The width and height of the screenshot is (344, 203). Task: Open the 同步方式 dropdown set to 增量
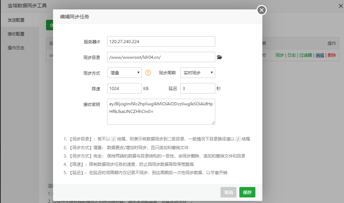pyautogui.click(x=125, y=73)
